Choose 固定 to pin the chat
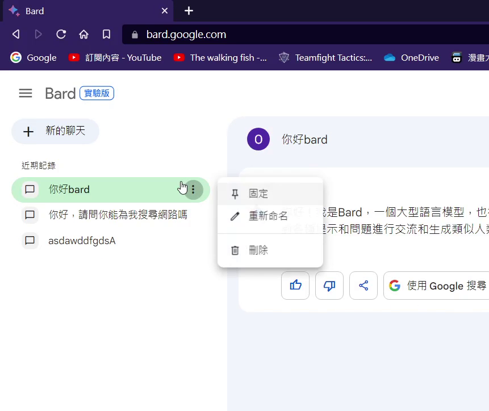 pos(270,194)
